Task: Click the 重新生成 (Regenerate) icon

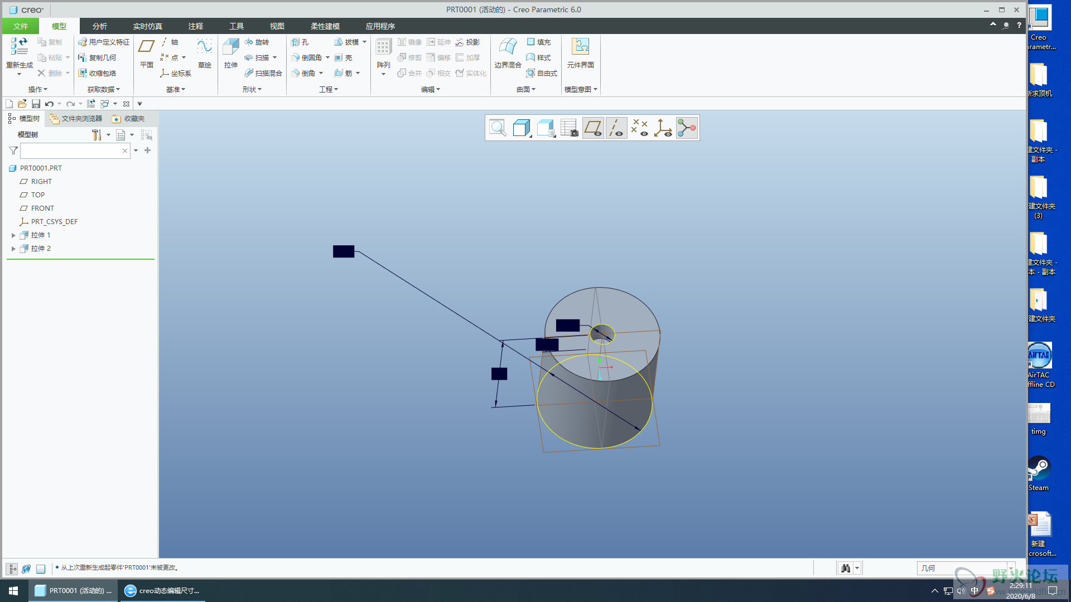Action: pyautogui.click(x=20, y=46)
